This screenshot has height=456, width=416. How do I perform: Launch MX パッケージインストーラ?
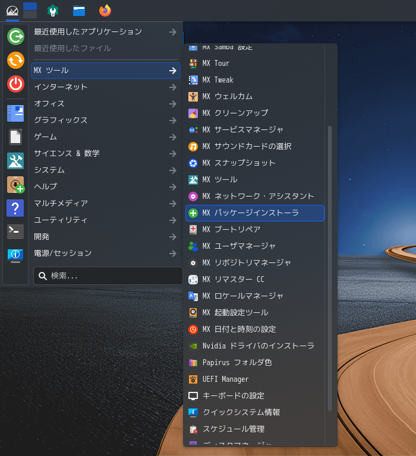pyautogui.click(x=255, y=213)
